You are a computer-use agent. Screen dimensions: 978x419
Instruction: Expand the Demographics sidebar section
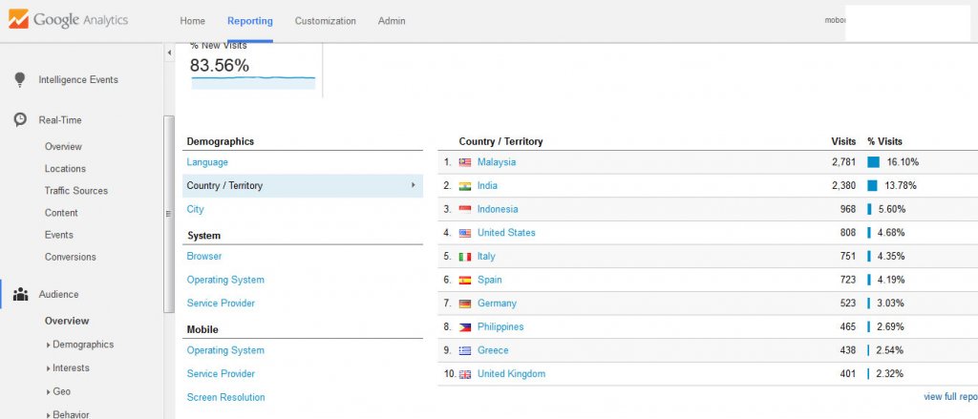point(49,345)
